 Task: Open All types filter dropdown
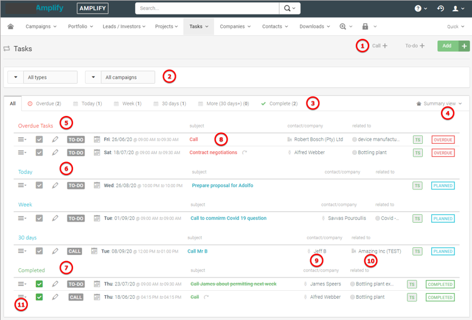pos(43,77)
